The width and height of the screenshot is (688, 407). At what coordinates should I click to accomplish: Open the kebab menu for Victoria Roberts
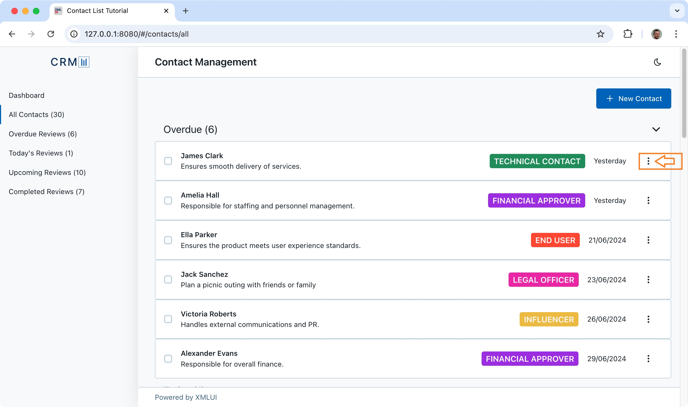648,319
